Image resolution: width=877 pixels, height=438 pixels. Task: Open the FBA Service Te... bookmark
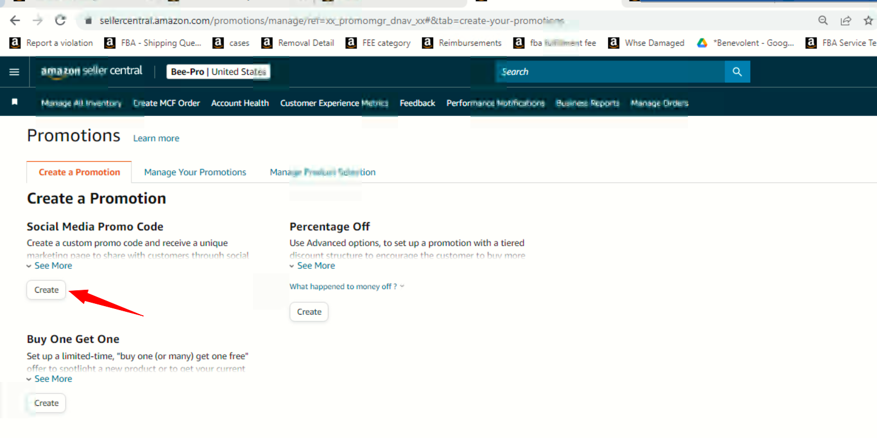pyautogui.click(x=841, y=43)
